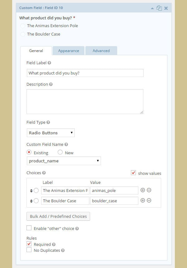The width and height of the screenshot is (187, 268).
Task: Open the product_name field dropdown
Action: (64, 161)
